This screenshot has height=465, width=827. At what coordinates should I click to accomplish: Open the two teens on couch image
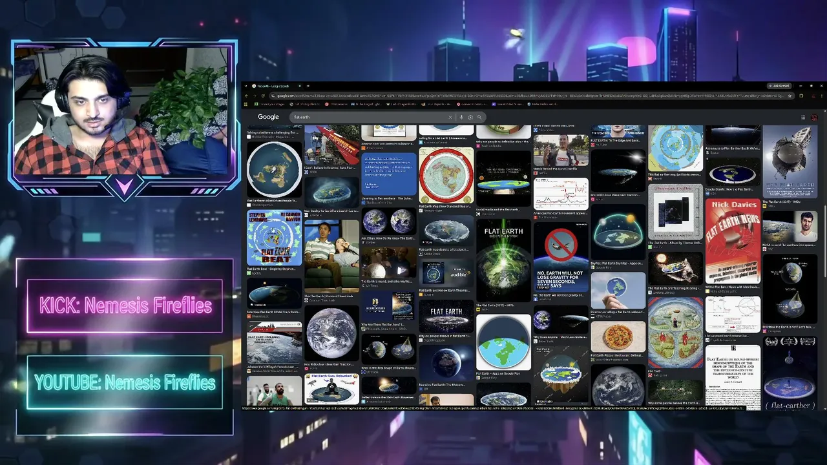point(331,256)
